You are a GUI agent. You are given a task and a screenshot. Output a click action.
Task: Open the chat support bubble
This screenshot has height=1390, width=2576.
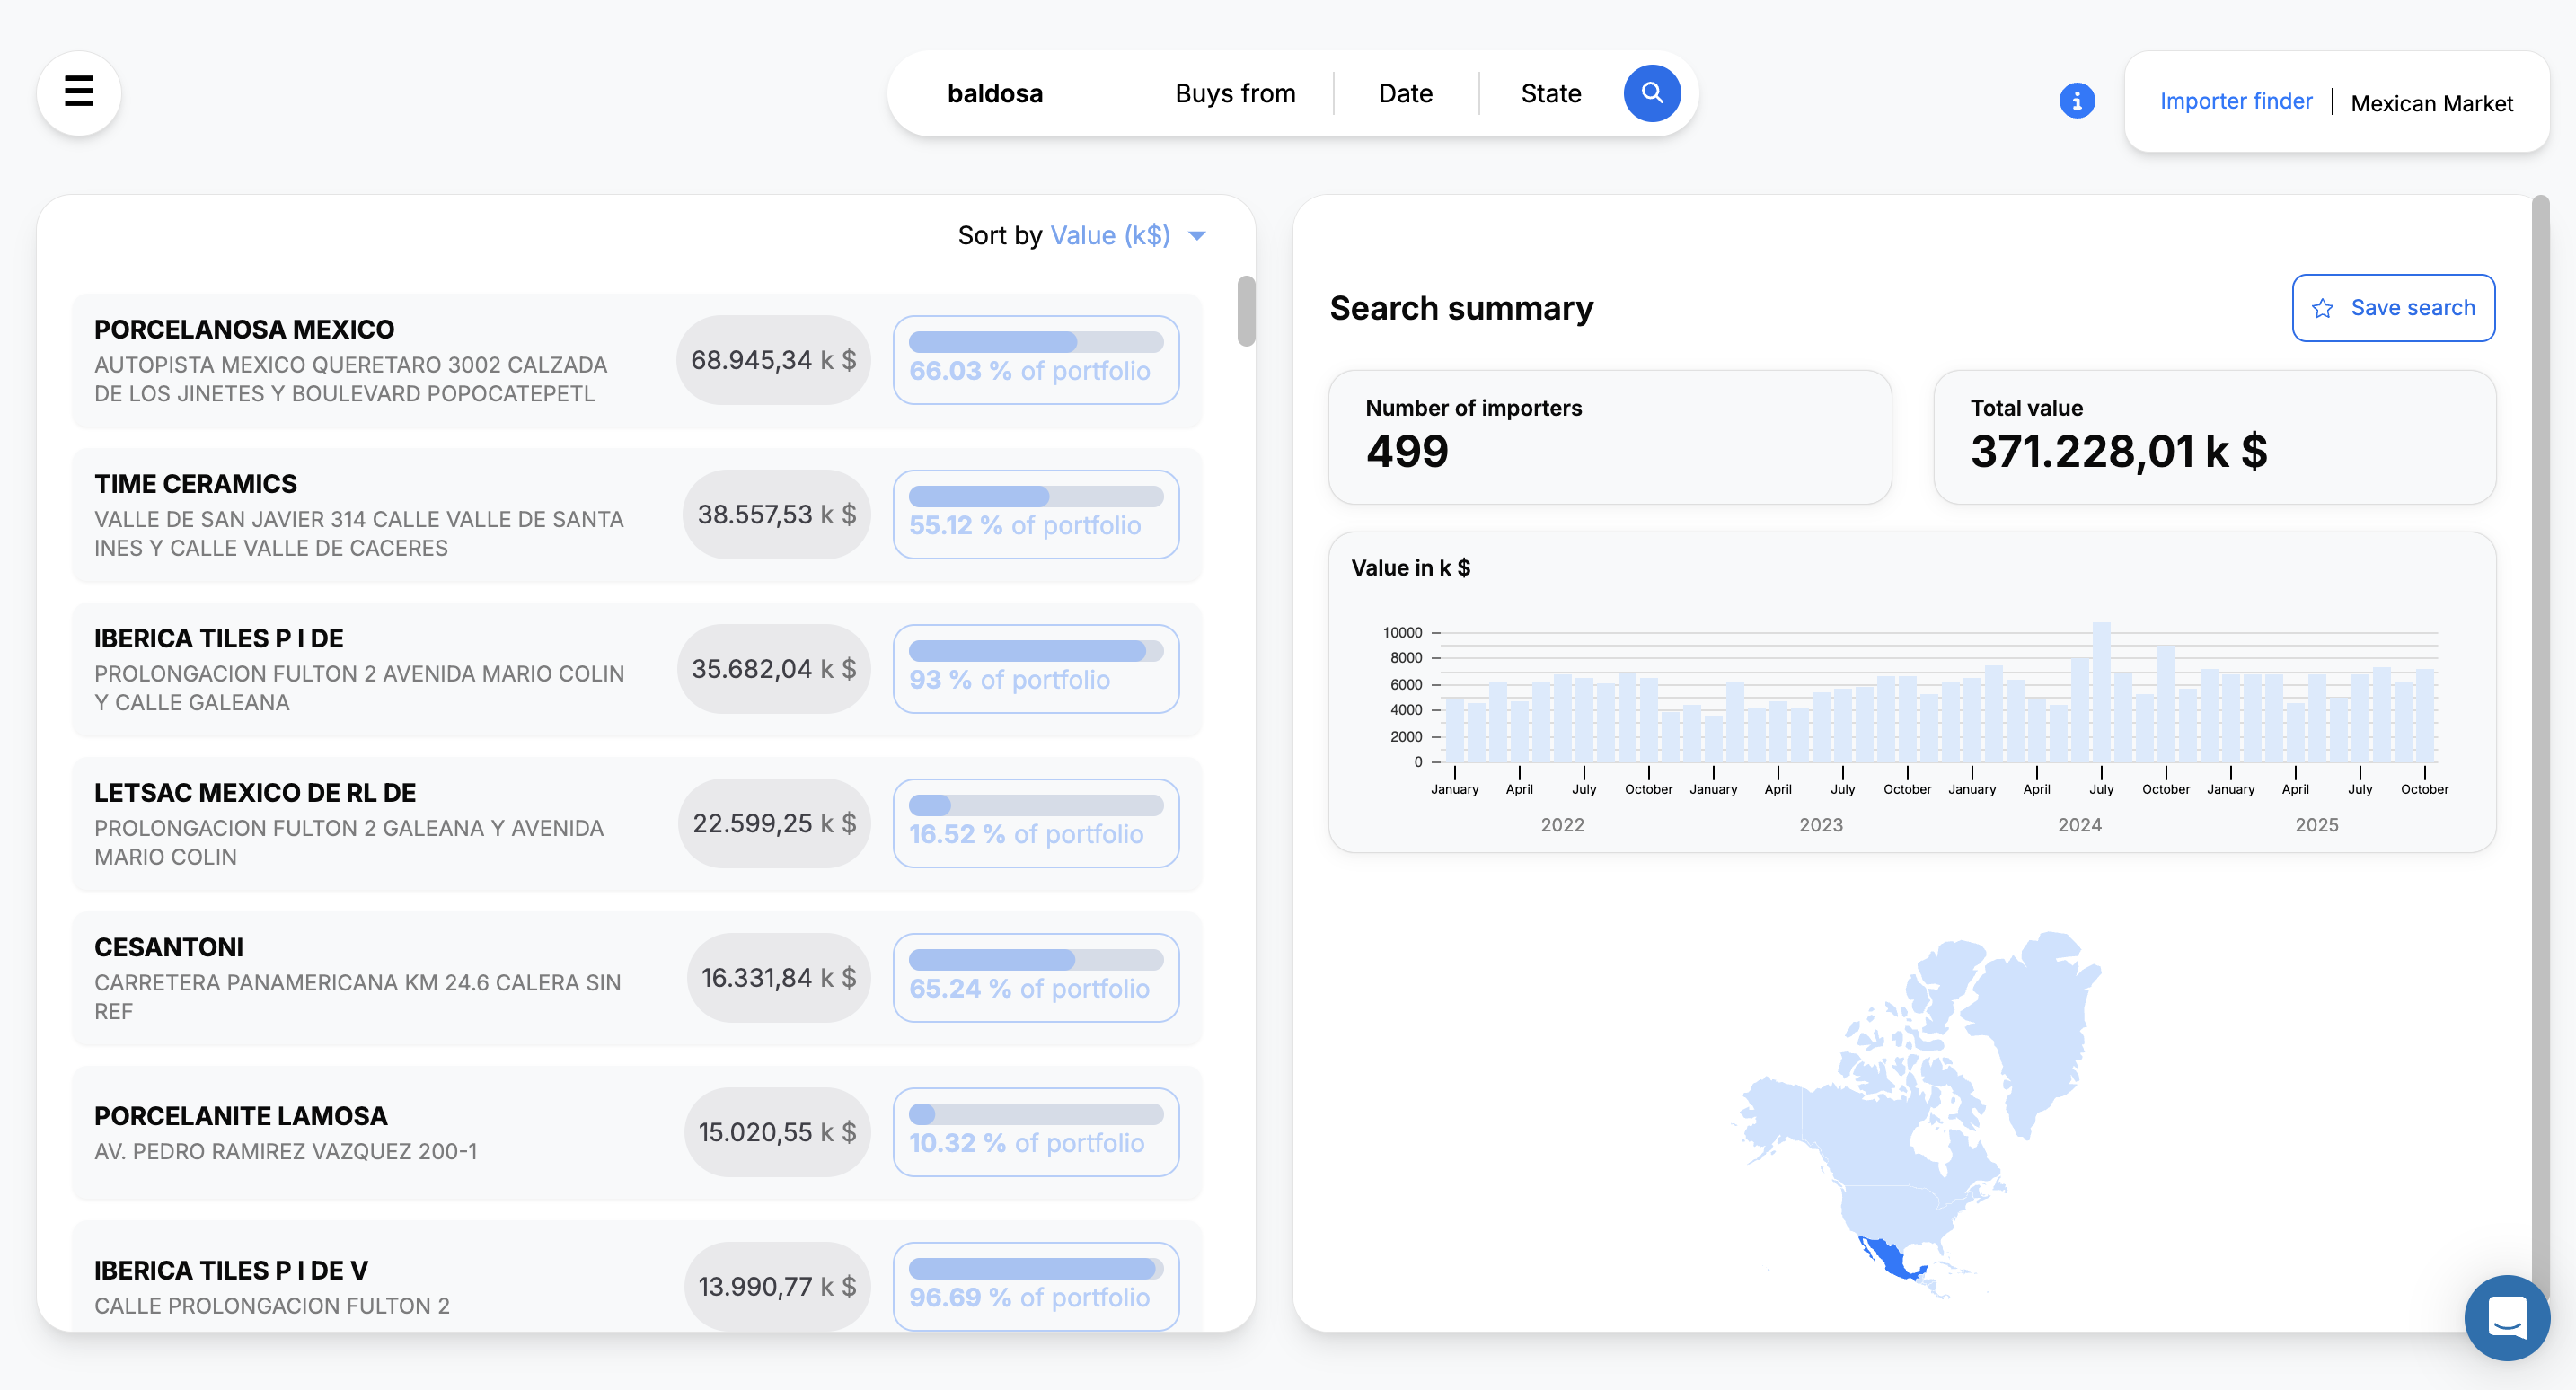2506,1317
